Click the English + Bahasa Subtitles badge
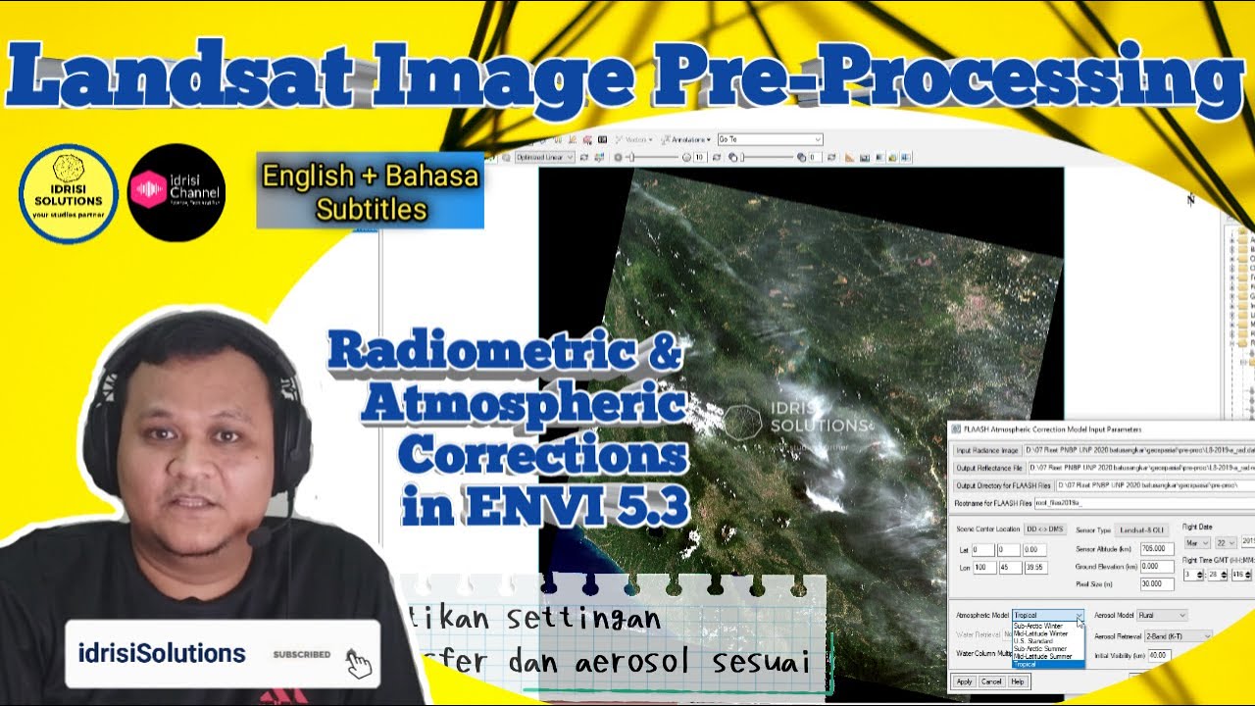The height and width of the screenshot is (706, 1255). point(370,191)
